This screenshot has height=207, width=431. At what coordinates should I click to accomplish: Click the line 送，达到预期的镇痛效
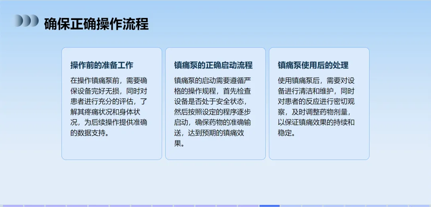click(x=210, y=133)
